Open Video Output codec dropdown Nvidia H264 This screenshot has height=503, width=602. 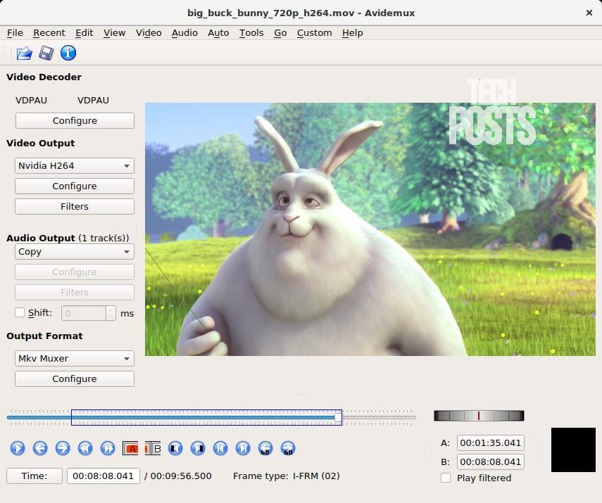click(75, 166)
